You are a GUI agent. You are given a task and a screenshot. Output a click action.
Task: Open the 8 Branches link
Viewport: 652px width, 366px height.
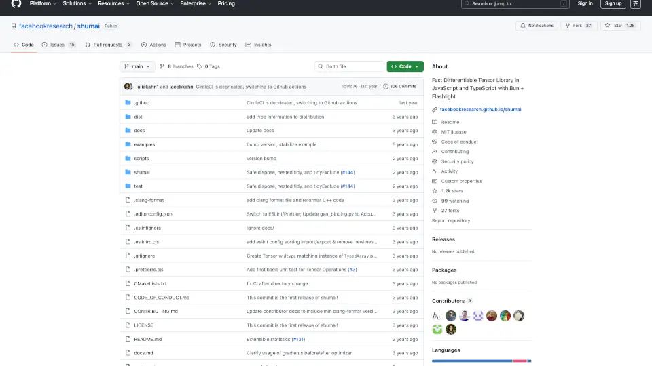pyautogui.click(x=178, y=66)
